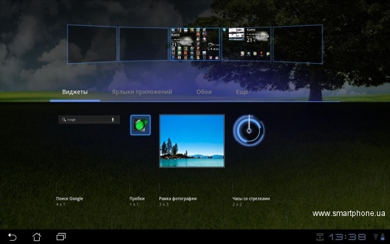
Task: Switch to the Ярлыки приложений tab
Action: pyautogui.click(x=142, y=92)
